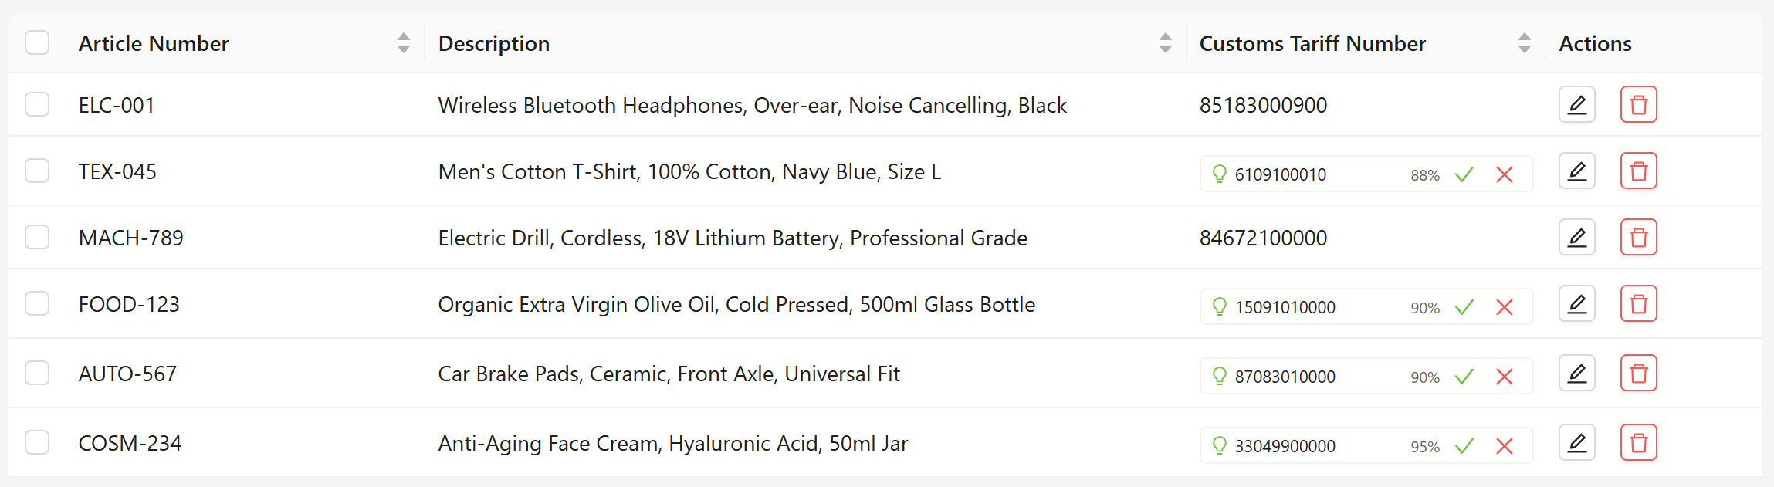Click lightbulb suggestion icon for AUTO-567
The image size is (1774, 487).
1219,376
